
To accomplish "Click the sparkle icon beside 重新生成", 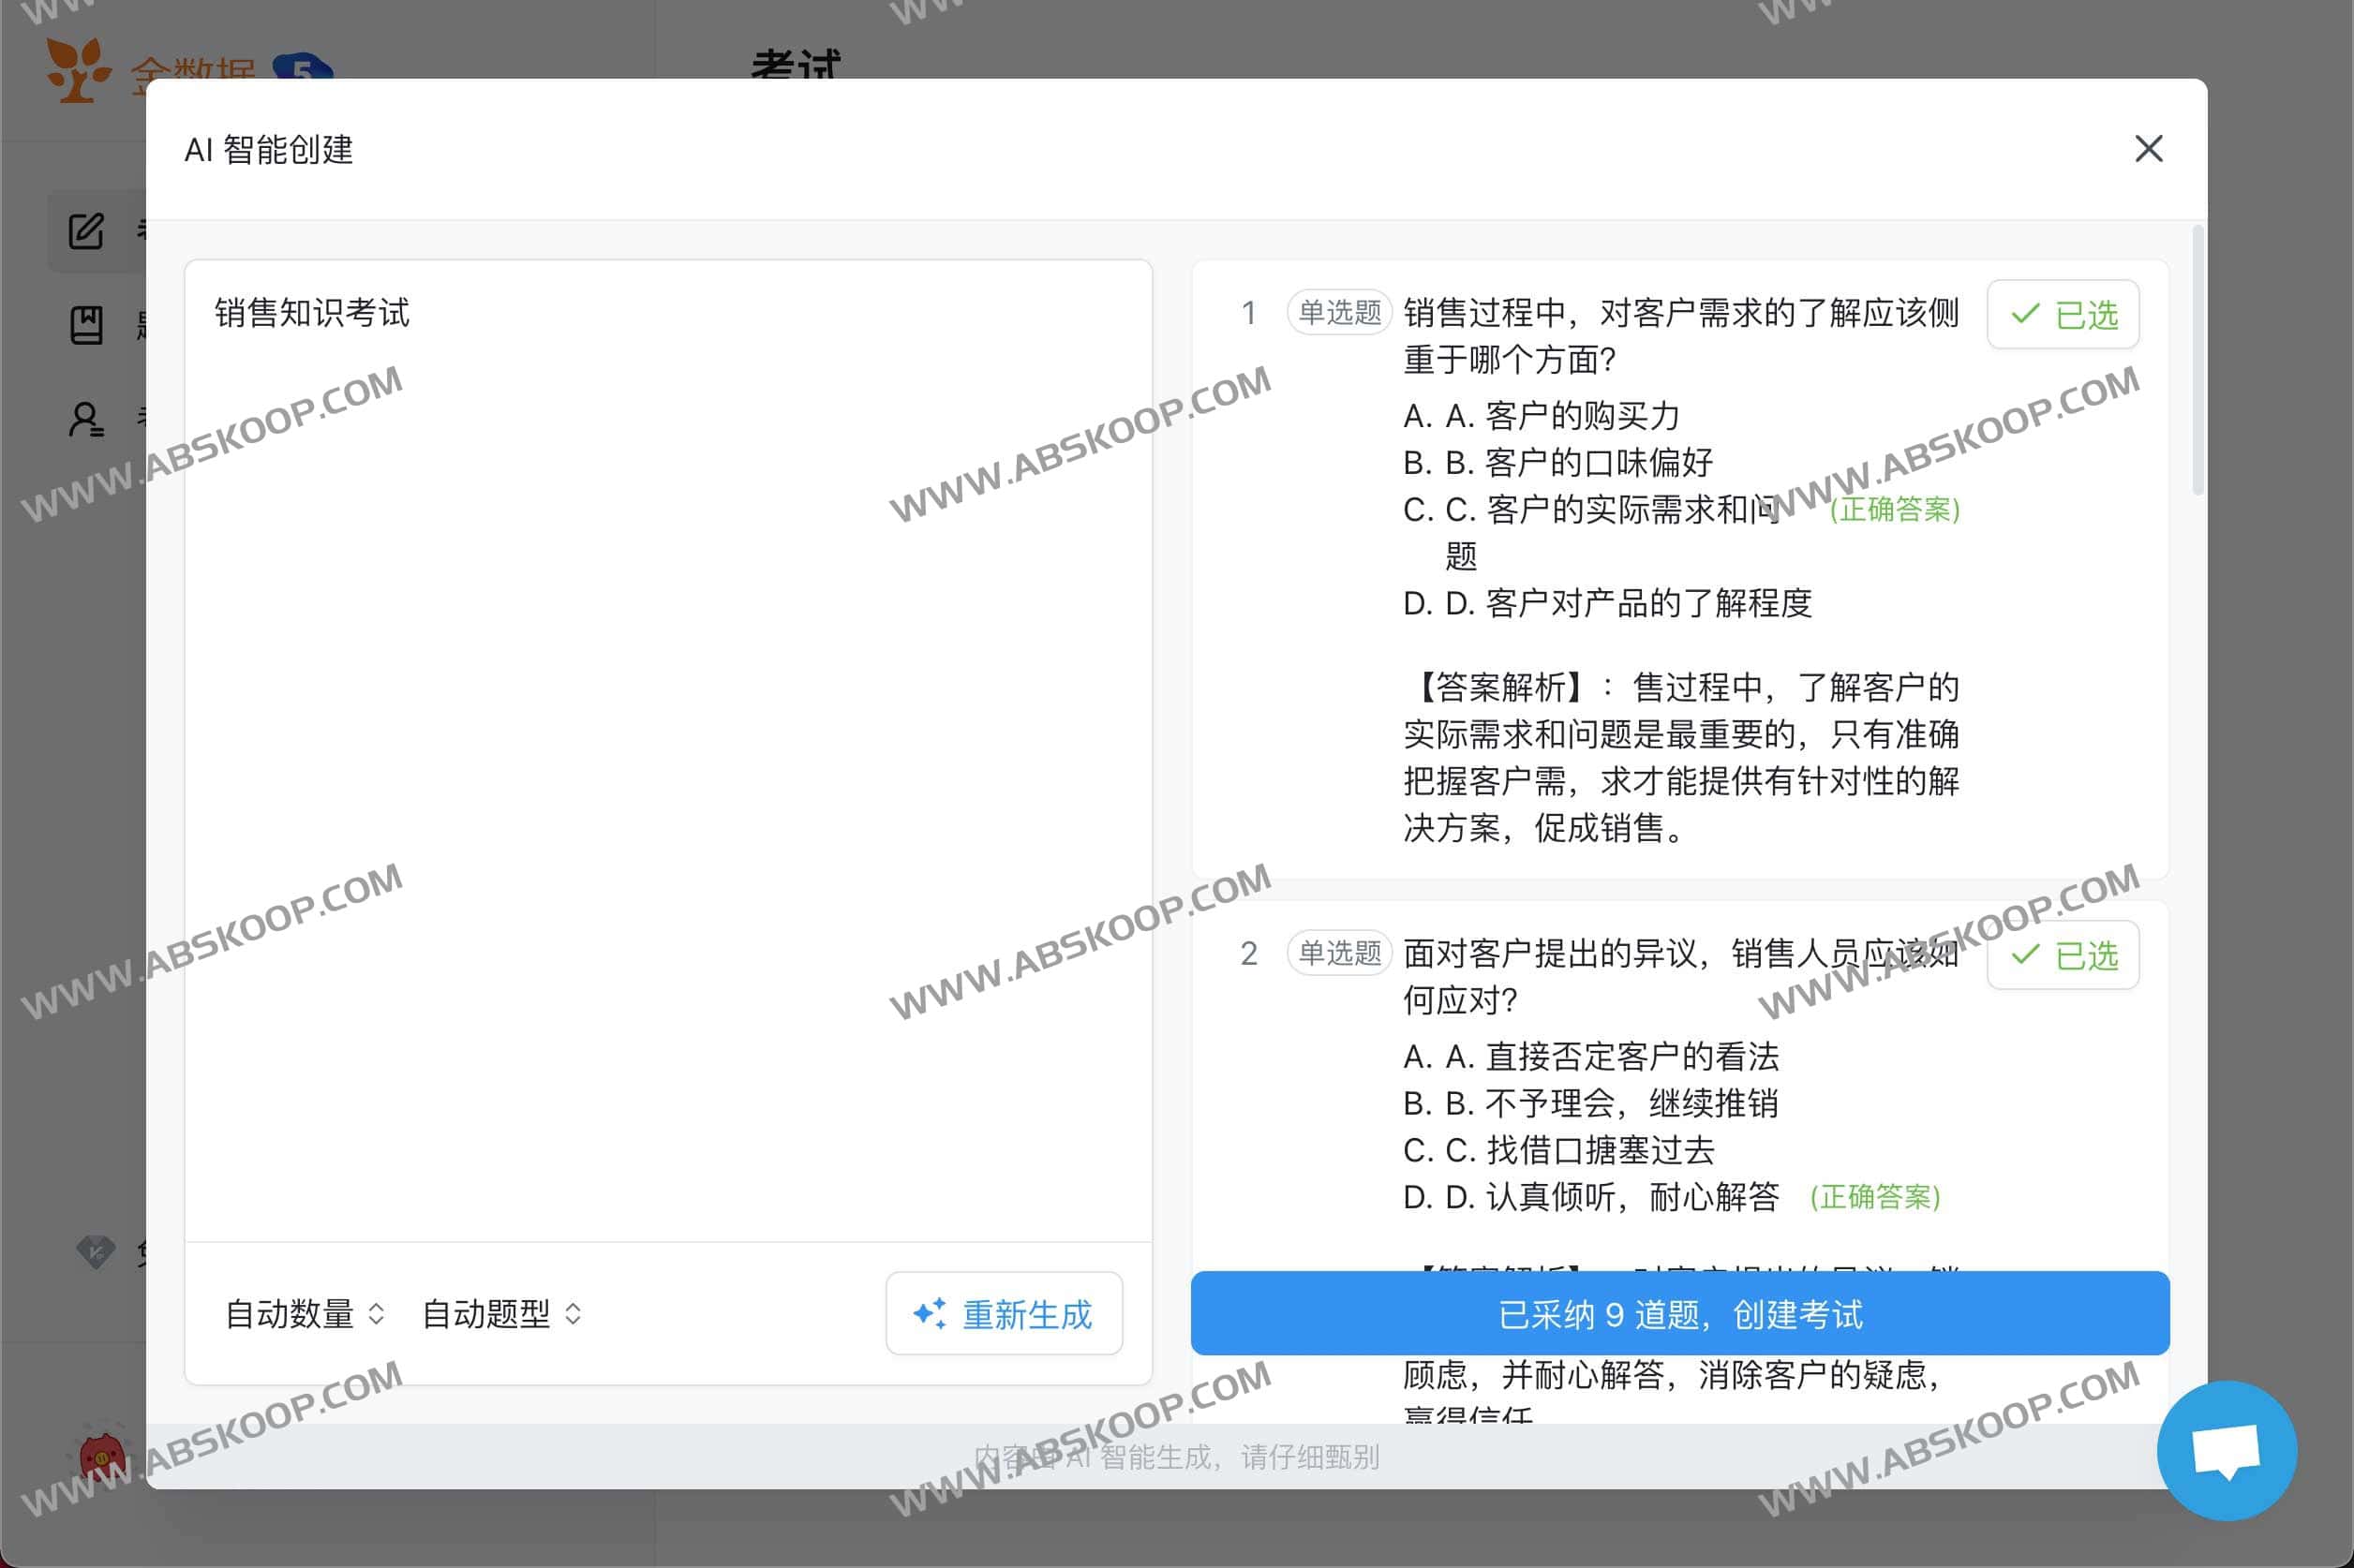I will pos(931,1313).
